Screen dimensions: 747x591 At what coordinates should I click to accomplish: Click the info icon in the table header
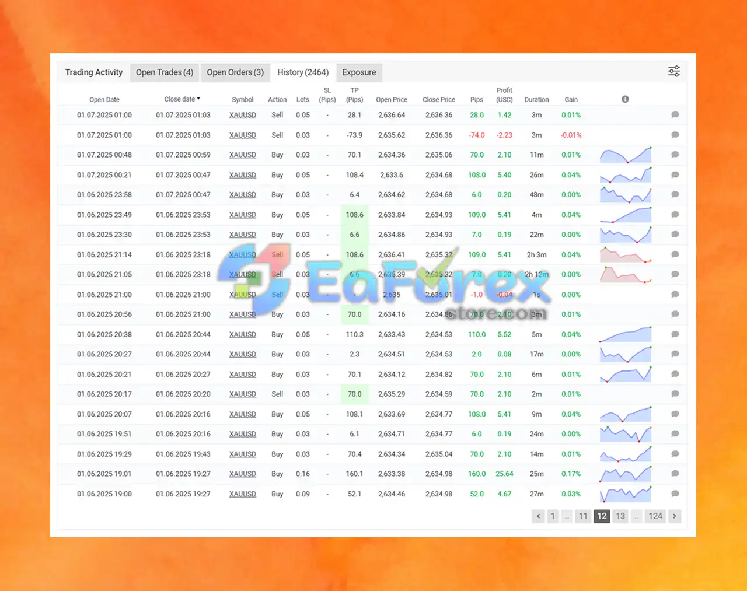pyautogui.click(x=625, y=99)
